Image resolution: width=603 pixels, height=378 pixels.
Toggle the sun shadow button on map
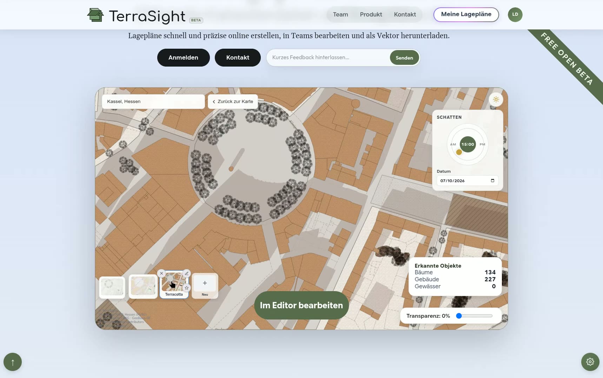coord(496,100)
